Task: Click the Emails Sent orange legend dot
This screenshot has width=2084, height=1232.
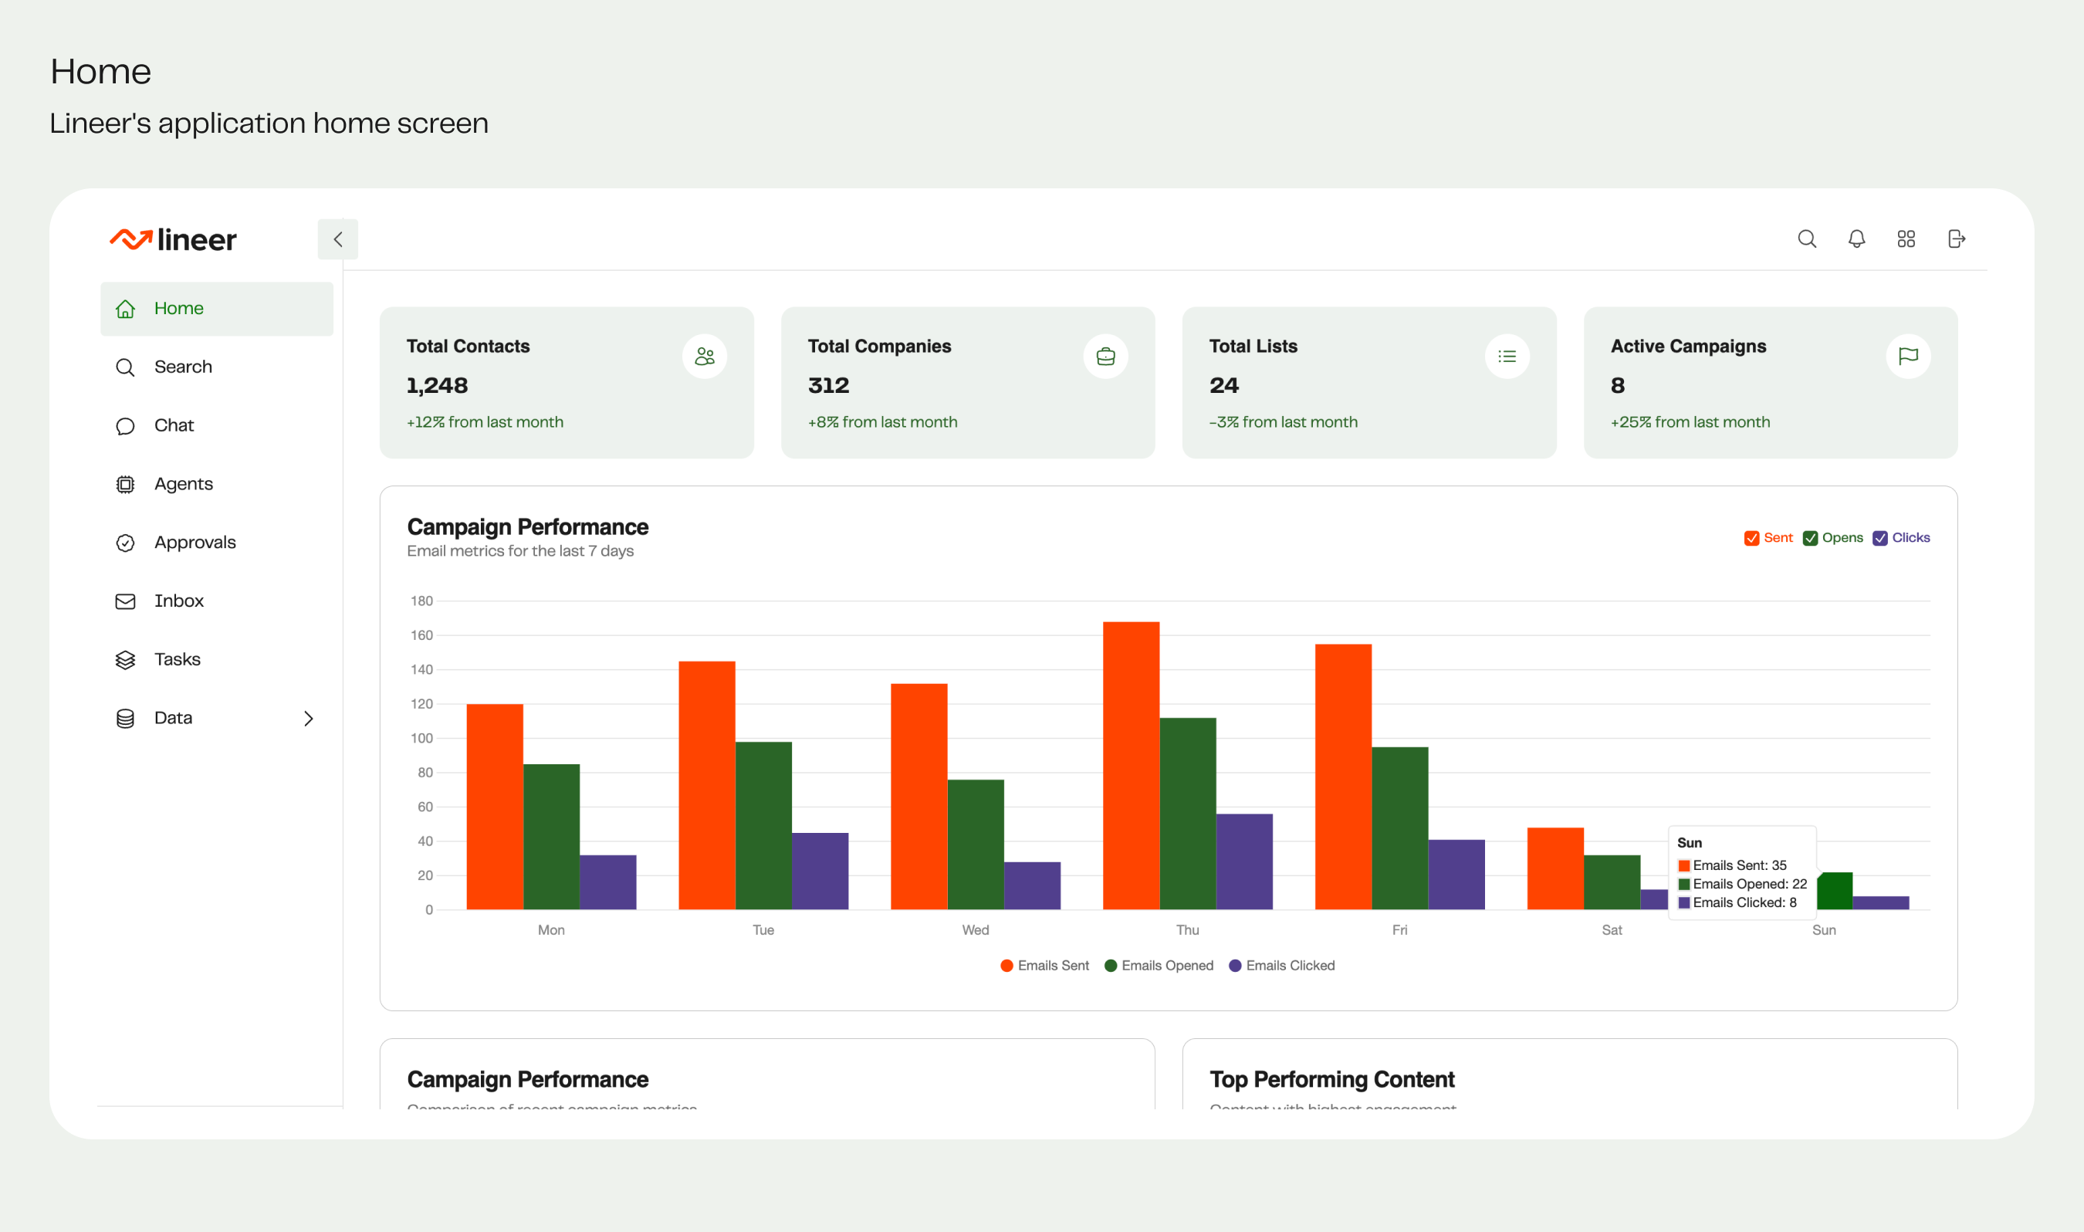Action: [x=1006, y=966]
